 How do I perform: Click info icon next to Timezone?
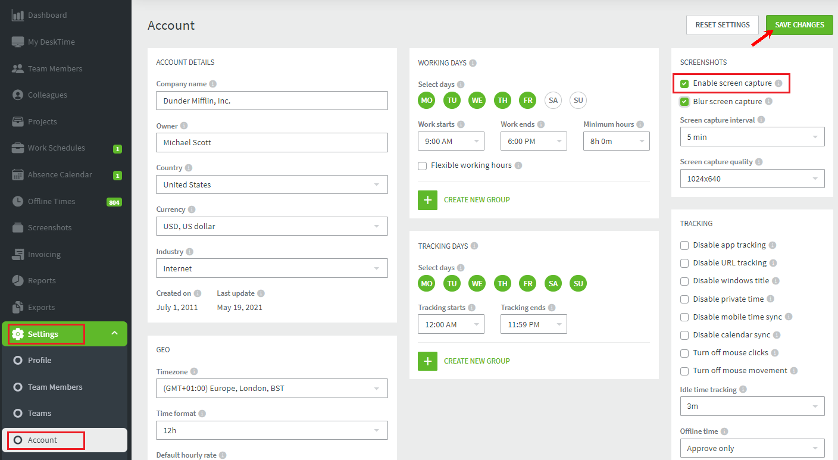coord(194,371)
